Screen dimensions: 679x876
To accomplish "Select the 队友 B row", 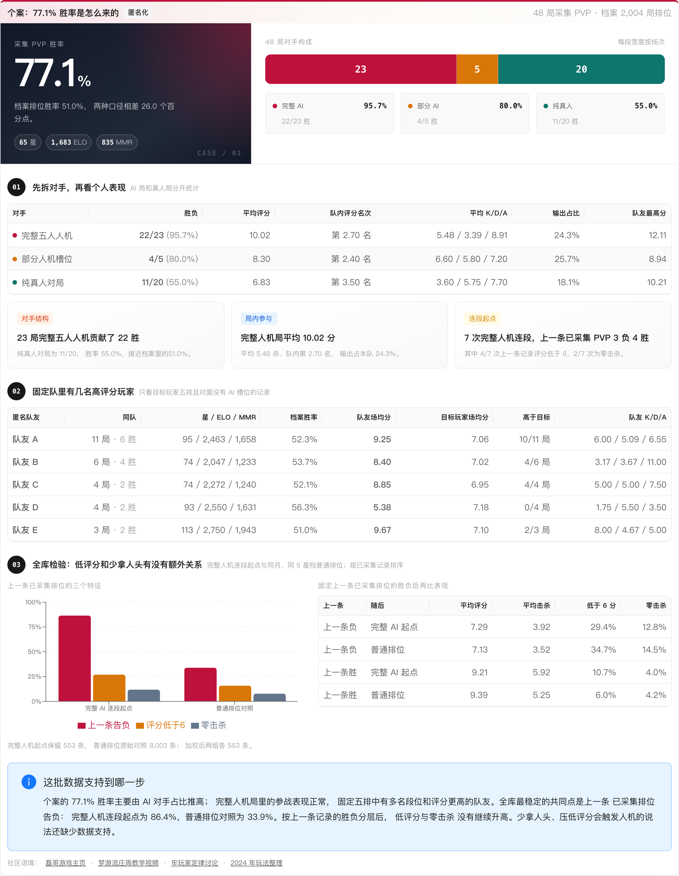I will tap(339, 462).
